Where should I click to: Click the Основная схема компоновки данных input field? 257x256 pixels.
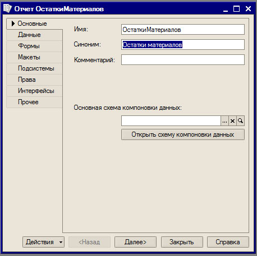tap(171, 121)
